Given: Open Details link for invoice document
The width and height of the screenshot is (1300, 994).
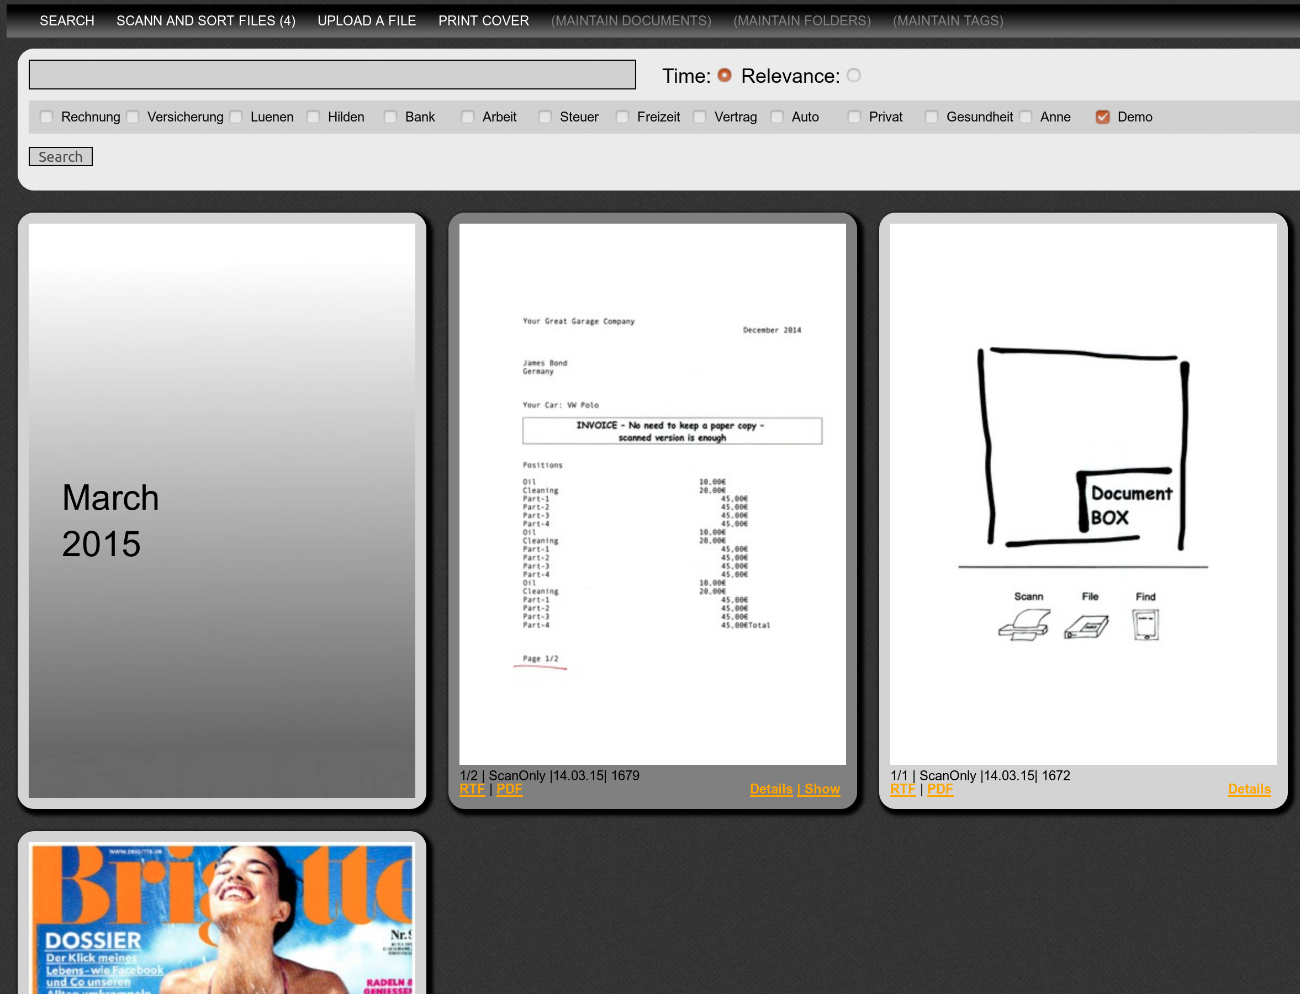Looking at the screenshot, I should click(x=770, y=789).
